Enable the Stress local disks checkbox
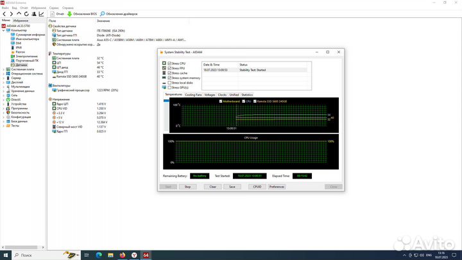462x260 pixels. [x=169, y=83]
